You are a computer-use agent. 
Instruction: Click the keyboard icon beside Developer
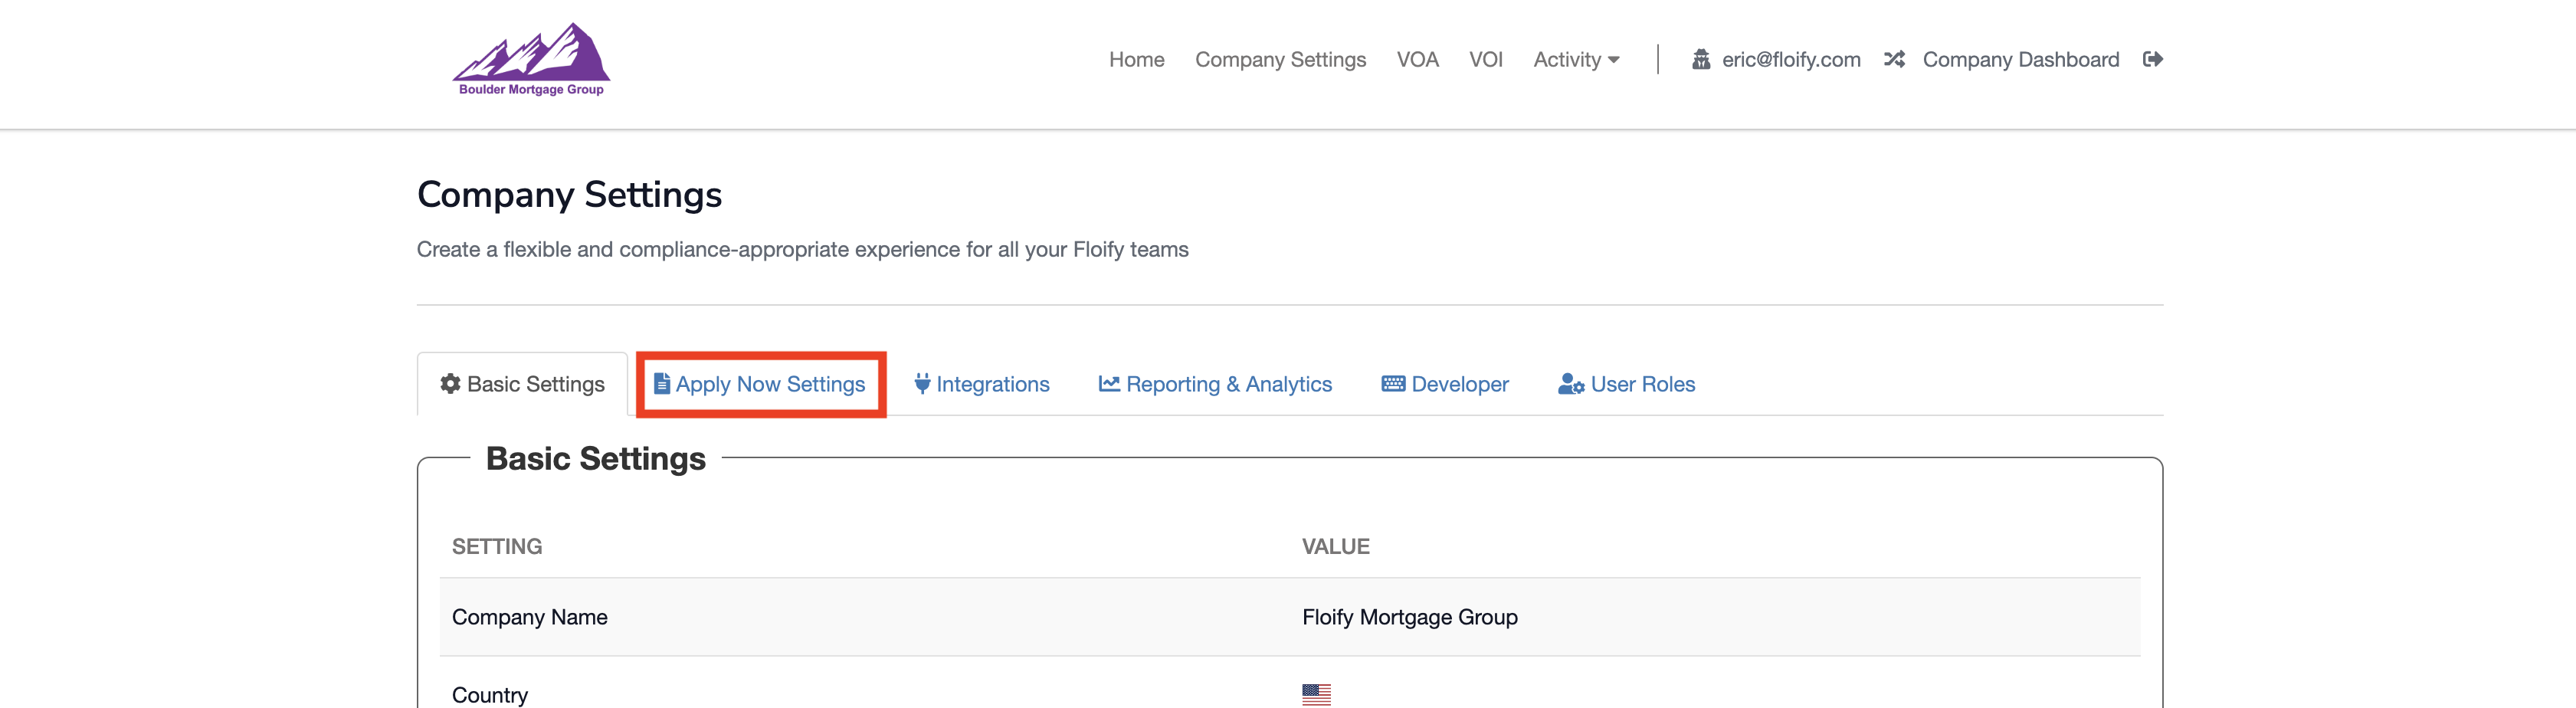(1393, 384)
